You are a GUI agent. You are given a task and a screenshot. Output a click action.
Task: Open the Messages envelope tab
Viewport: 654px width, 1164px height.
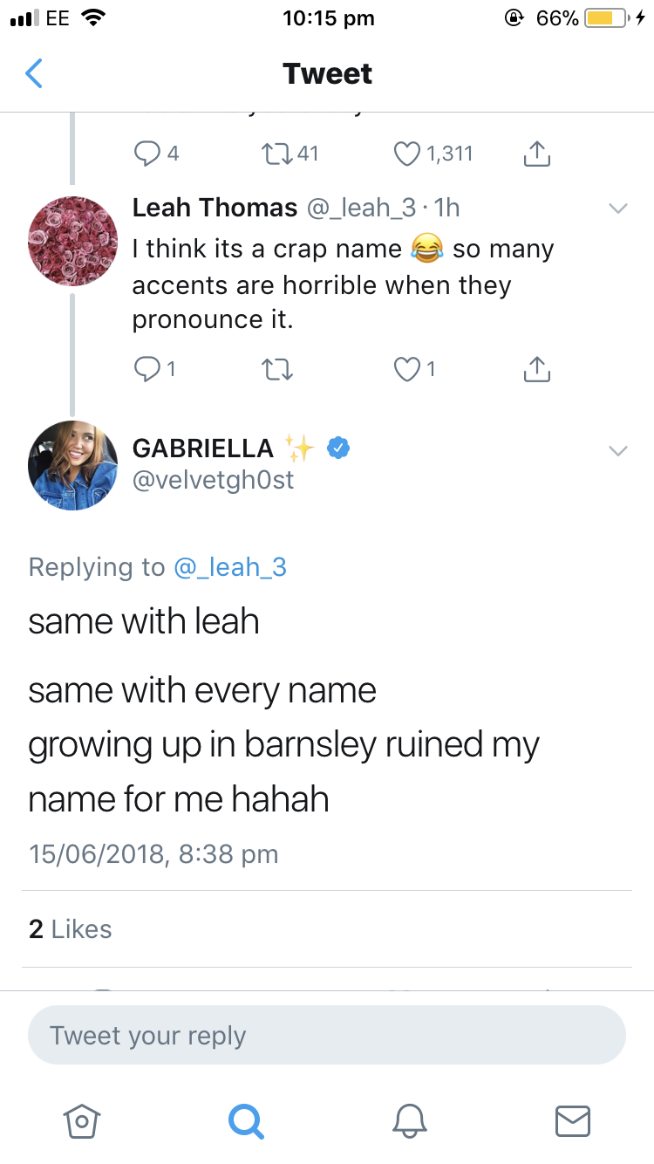573,1120
